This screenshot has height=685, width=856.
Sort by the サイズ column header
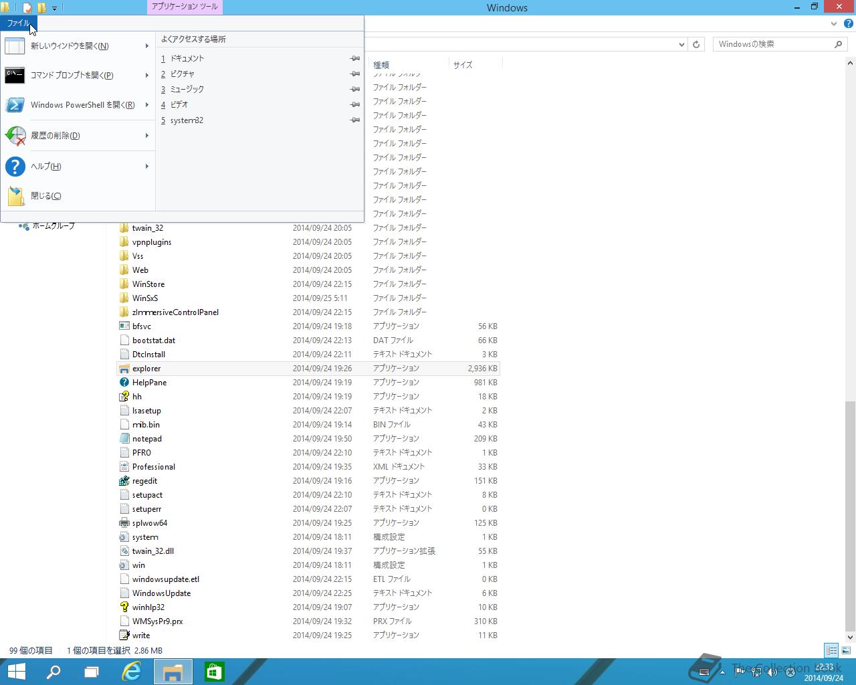475,65
